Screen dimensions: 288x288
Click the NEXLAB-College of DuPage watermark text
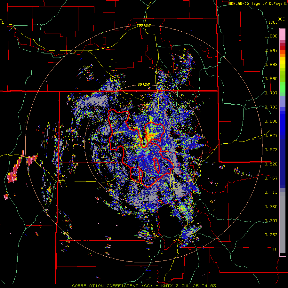[x=255, y=4]
